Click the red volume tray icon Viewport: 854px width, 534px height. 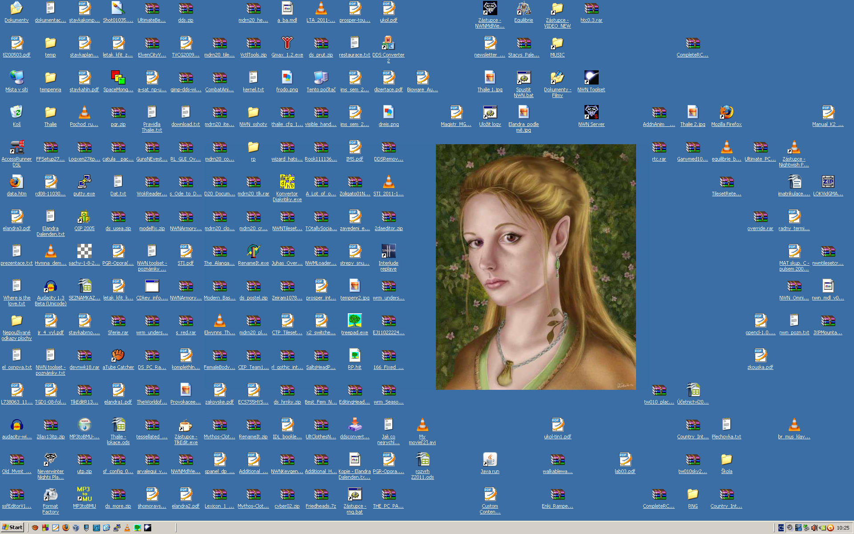coord(814,528)
